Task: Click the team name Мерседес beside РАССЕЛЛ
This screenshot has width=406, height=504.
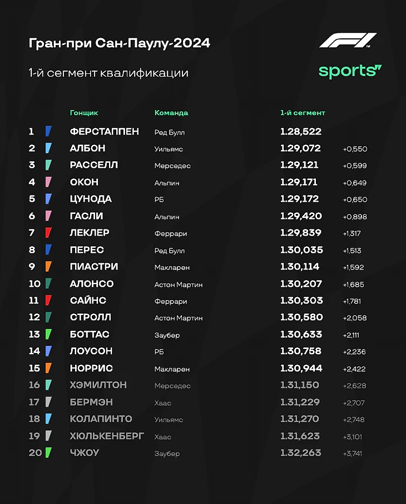Action: point(172,166)
